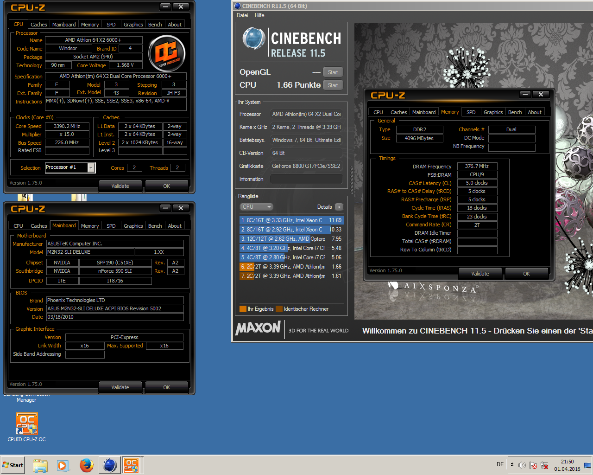
Task: Click the Information field in Cinebench
Action: 306,179
